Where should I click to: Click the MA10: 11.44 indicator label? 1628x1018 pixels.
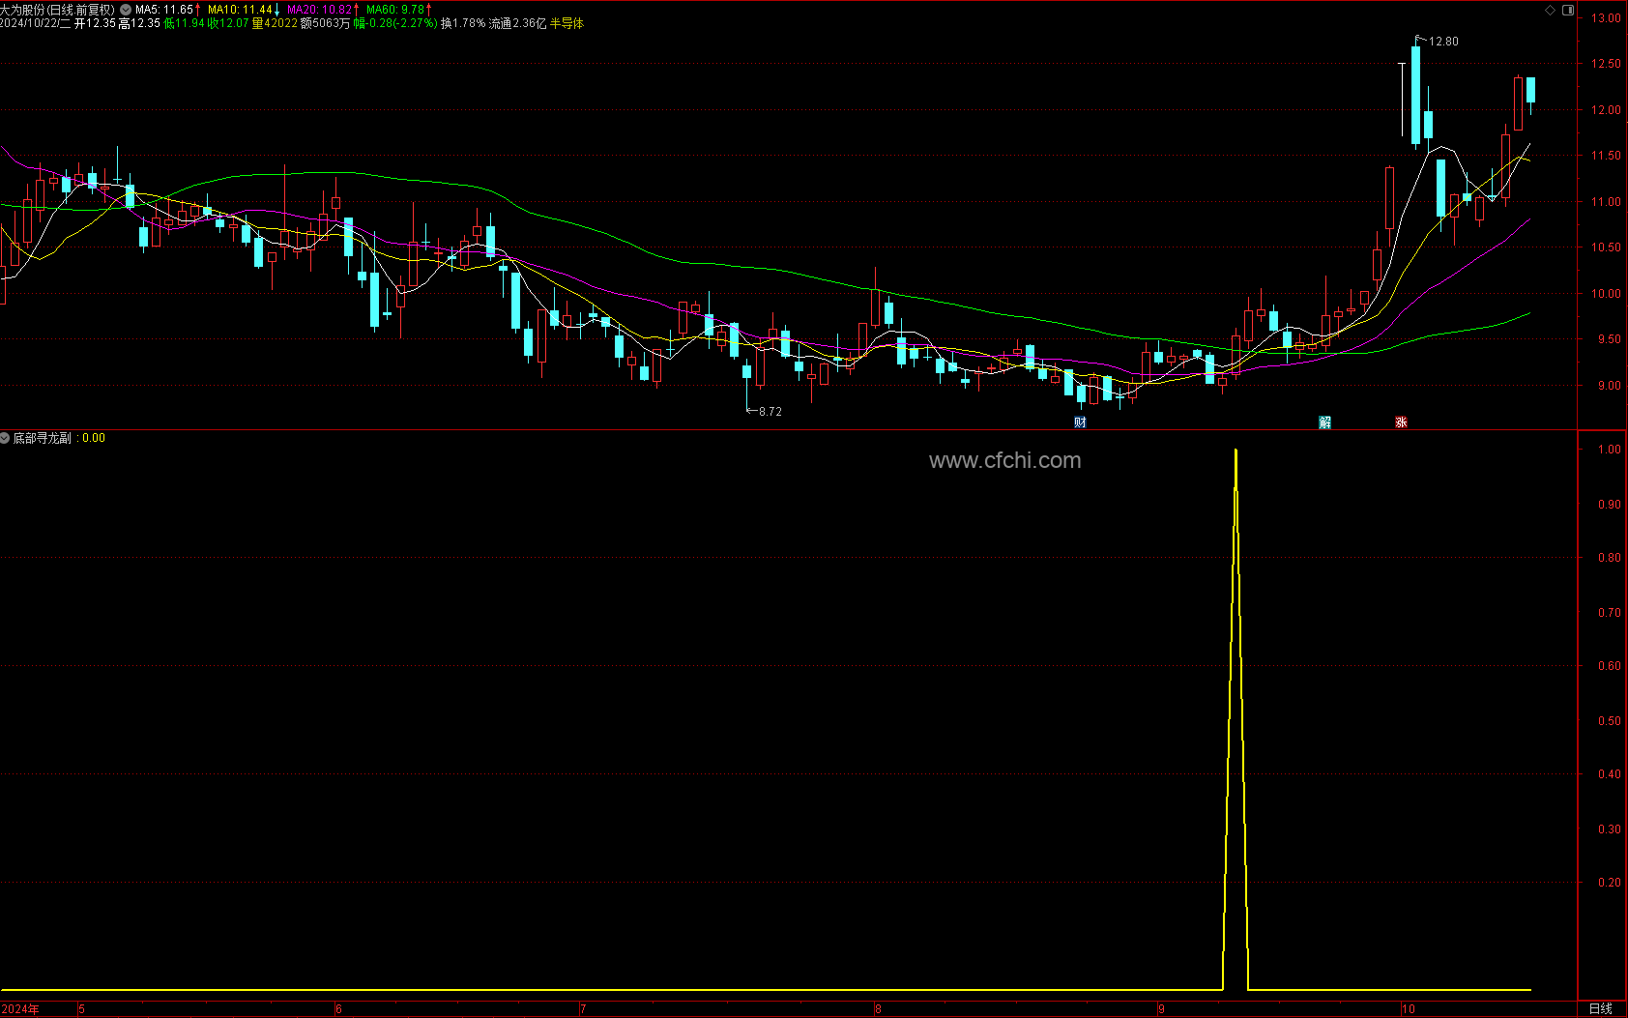pyautogui.click(x=240, y=10)
